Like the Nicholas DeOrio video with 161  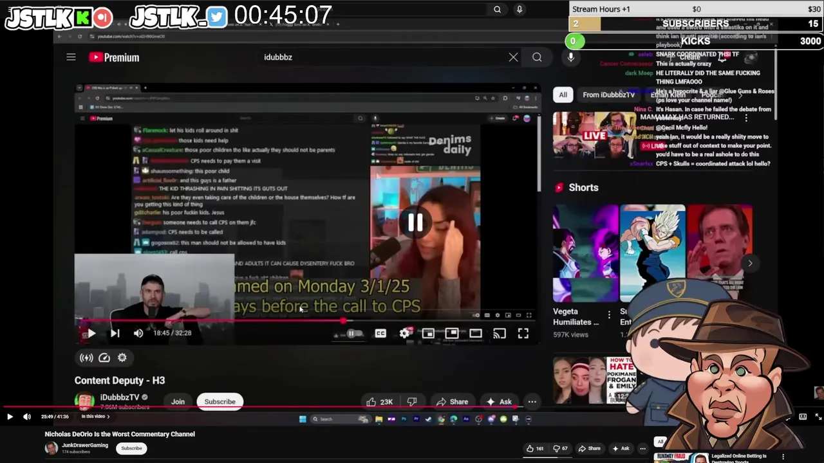pos(535,448)
